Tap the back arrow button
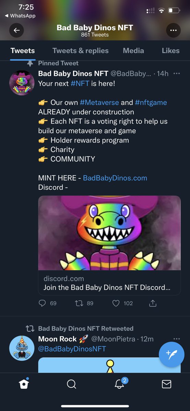The width and height of the screenshot is (190, 411). (x=17, y=30)
